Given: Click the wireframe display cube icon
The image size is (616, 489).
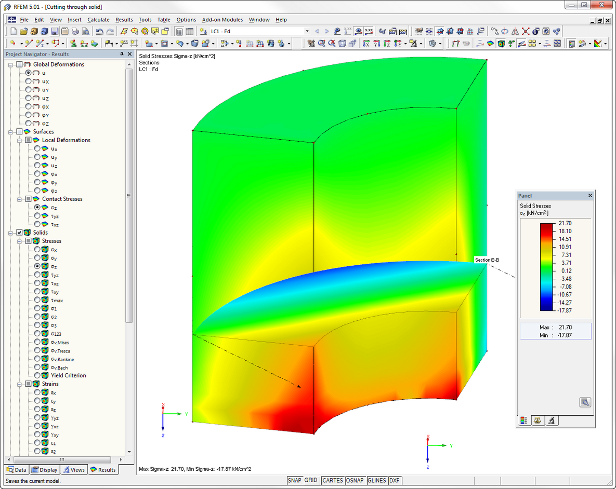Looking at the screenshot, I should coord(342,44).
